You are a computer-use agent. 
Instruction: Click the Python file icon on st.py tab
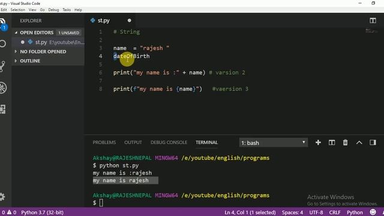(x=93, y=20)
